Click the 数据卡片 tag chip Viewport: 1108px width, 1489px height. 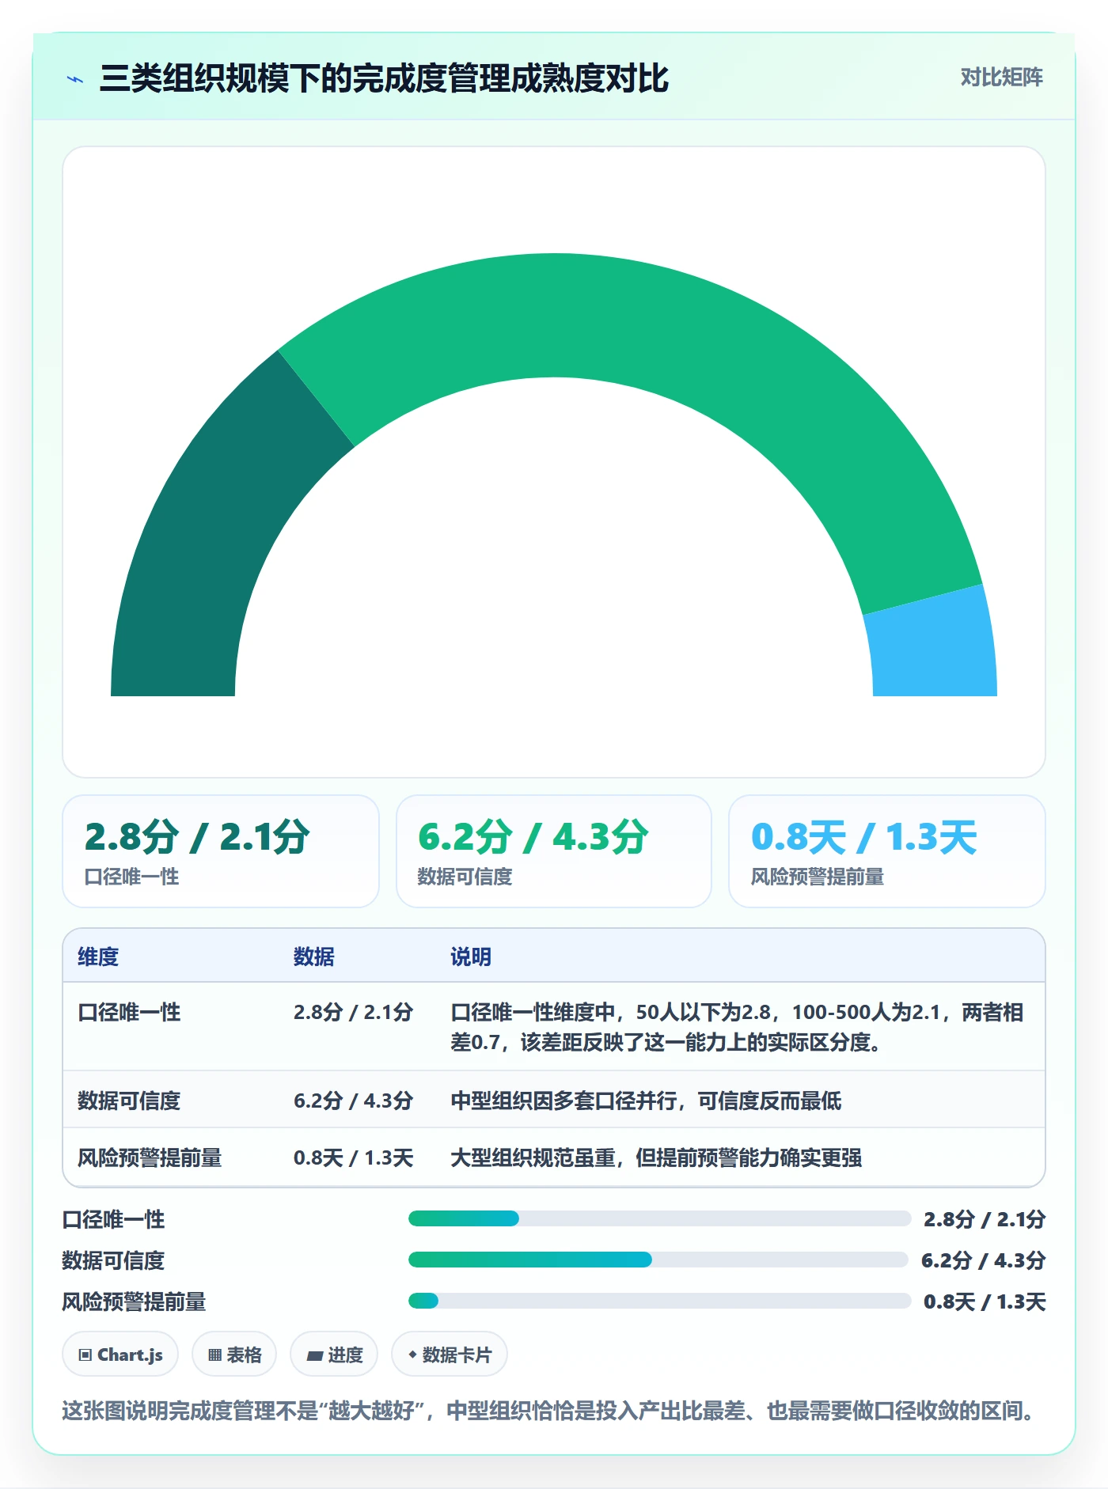pyautogui.click(x=450, y=1354)
